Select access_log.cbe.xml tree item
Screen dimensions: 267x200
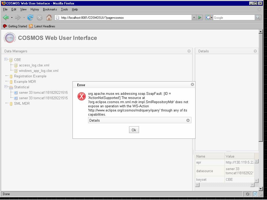click(x=34, y=65)
